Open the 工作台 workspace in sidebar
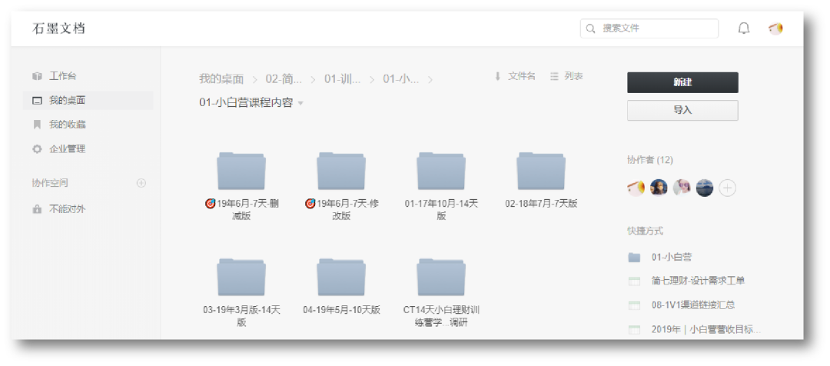This screenshot has height=366, width=830. 62,76
